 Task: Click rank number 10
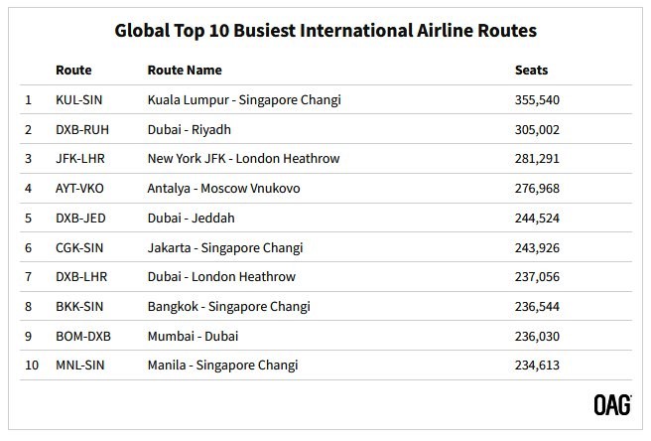point(32,366)
